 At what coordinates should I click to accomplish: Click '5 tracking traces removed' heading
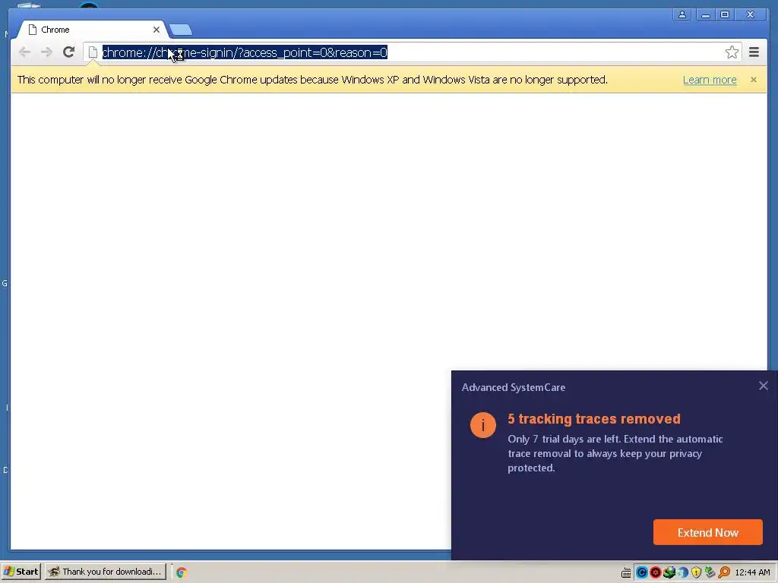(594, 419)
